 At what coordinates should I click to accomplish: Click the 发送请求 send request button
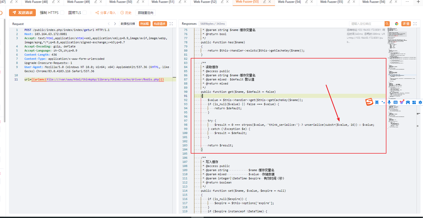(x=22, y=13)
